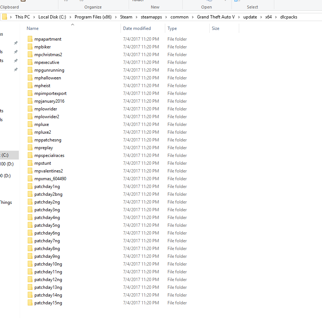Expand the chevron after steamapps in path

166,17
